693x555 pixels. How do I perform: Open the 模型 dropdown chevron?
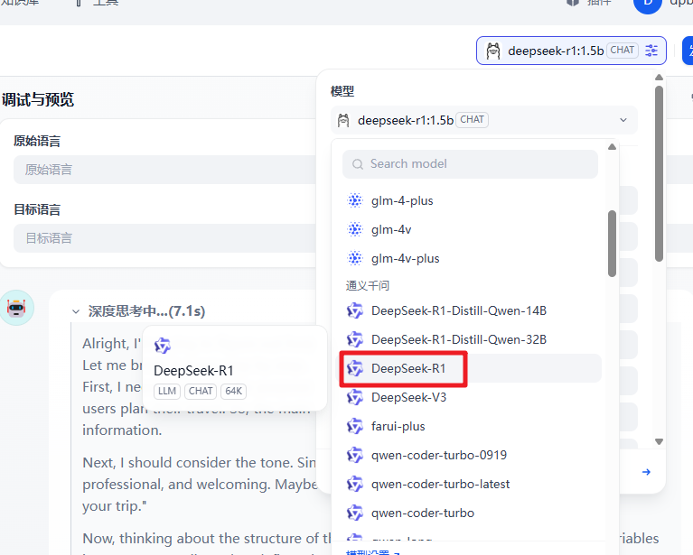(x=623, y=120)
